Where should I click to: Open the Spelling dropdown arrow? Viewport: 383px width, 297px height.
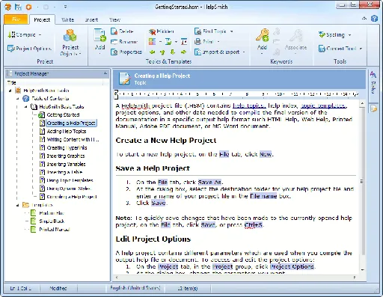[349, 35]
